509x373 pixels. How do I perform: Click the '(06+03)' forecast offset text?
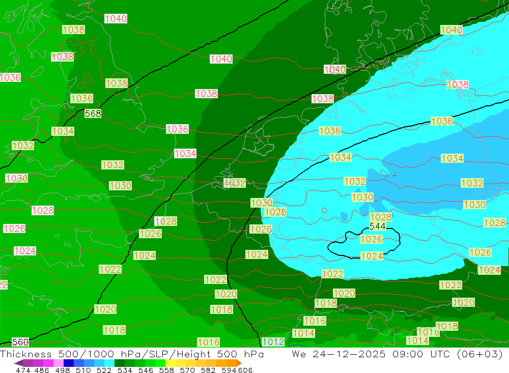[479, 354]
